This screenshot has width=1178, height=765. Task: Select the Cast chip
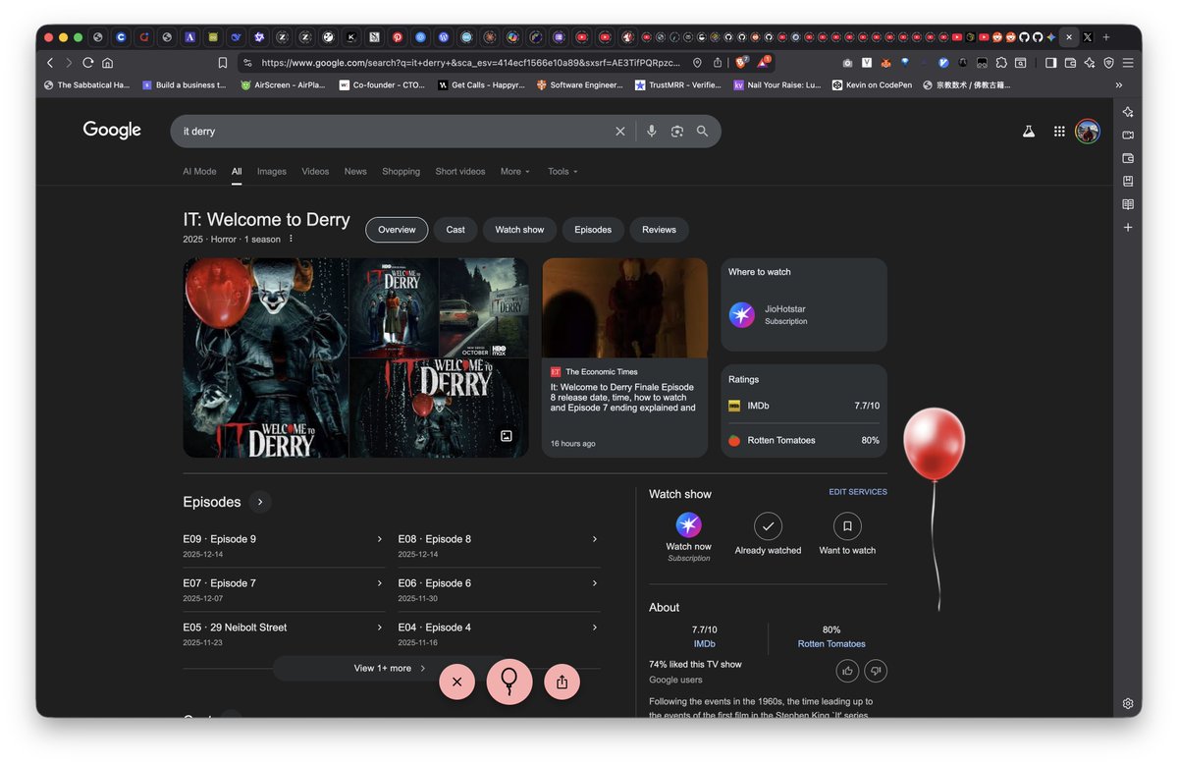pos(455,230)
